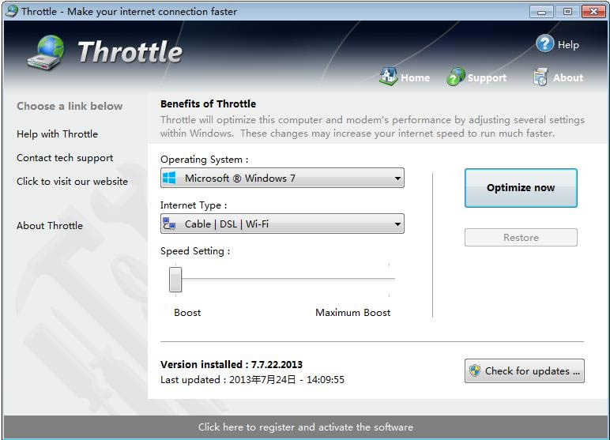This screenshot has height=440, width=610.
Task: Click the Throttle globe-and-modem logo
Action: [46, 52]
